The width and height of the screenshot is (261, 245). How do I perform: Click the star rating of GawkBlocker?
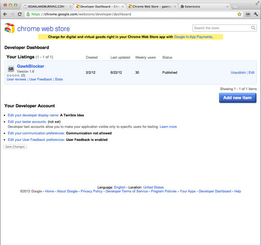pos(13,76)
